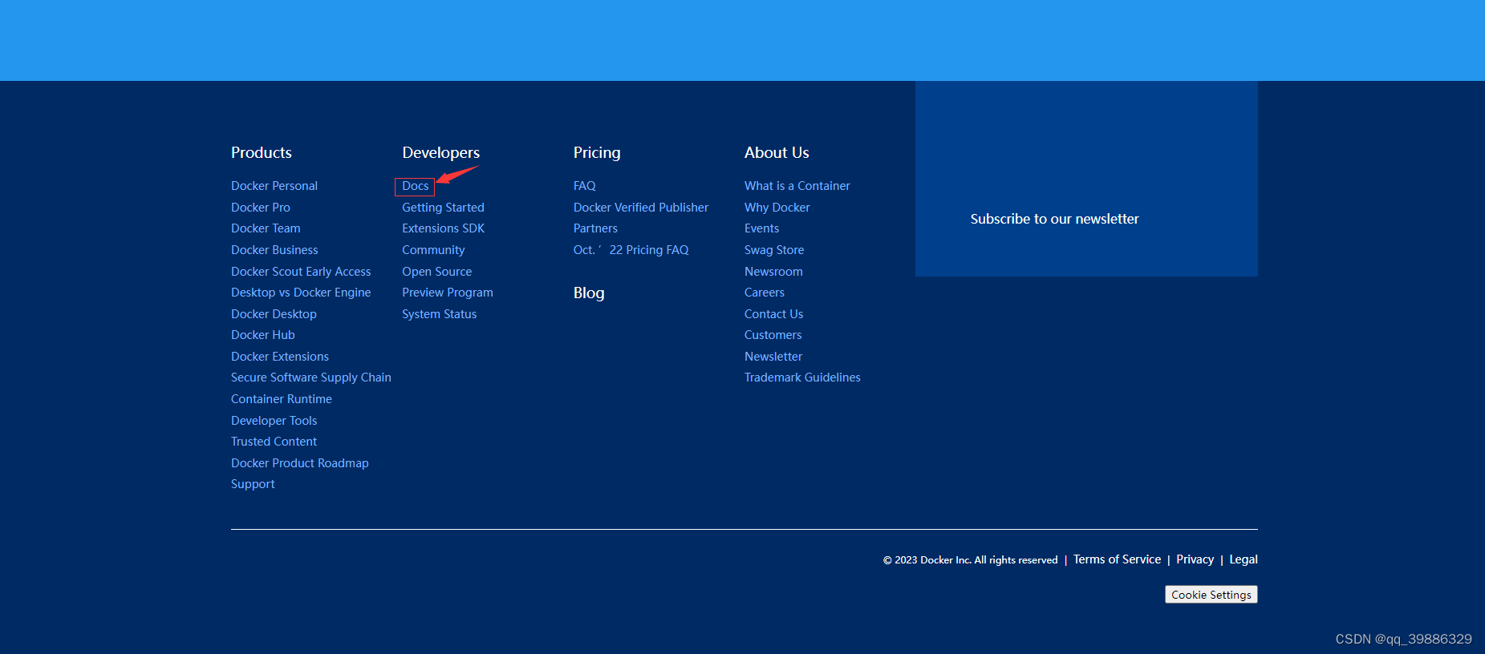
Task: Click the Developers column heading
Action: click(x=441, y=152)
